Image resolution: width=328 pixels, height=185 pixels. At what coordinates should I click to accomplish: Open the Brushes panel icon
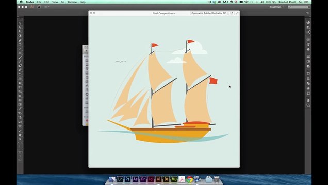click(x=308, y=44)
